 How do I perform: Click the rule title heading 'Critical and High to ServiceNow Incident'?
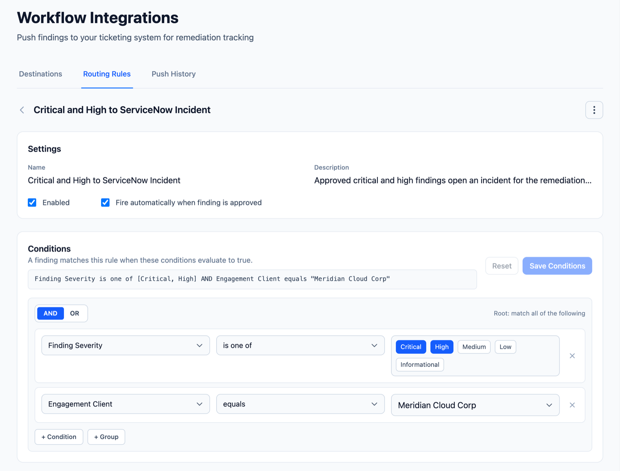(122, 110)
